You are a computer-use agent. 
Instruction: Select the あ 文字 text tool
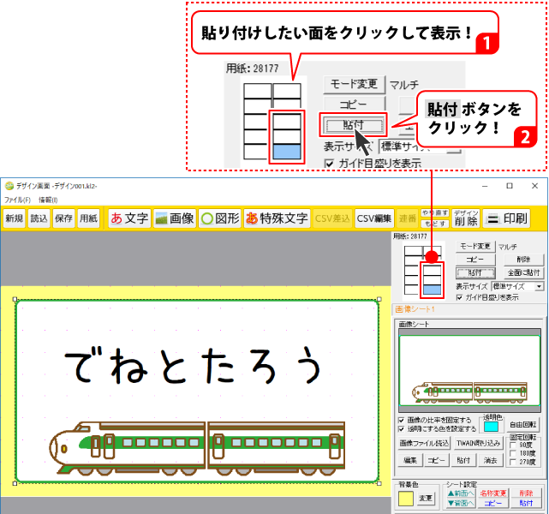(129, 218)
